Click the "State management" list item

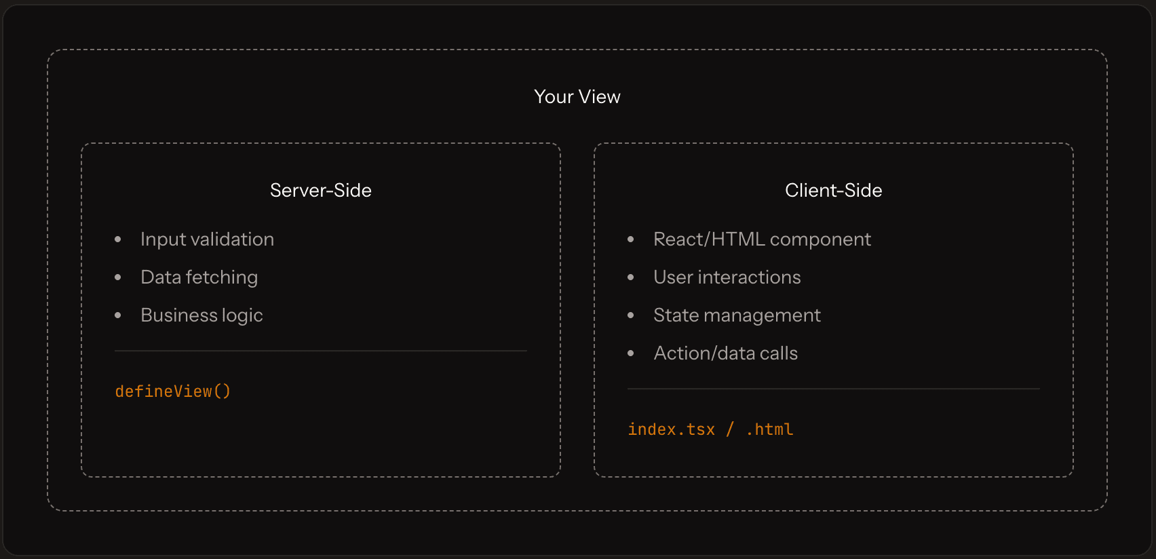click(x=737, y=315)
